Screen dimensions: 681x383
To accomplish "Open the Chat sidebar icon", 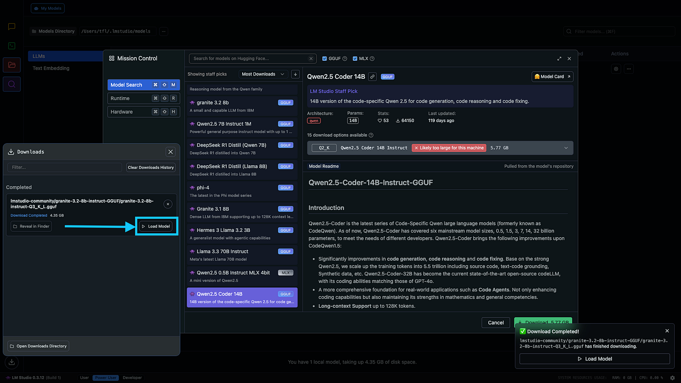I will tap(12, 27).
